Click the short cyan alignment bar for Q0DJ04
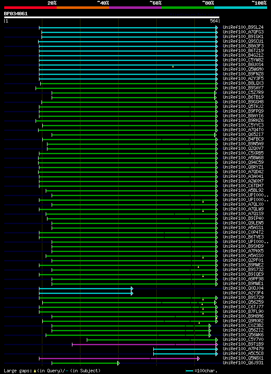Screen dimensions: 271x374 click(x=86, y=288)
